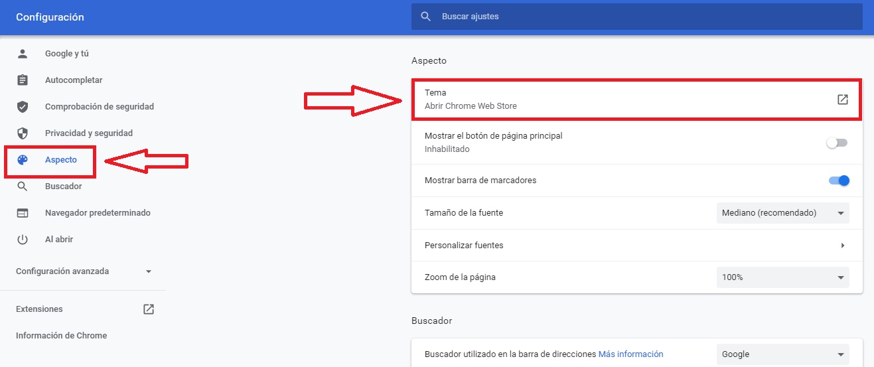Click the Zoom de la página label

pos(460,277)
